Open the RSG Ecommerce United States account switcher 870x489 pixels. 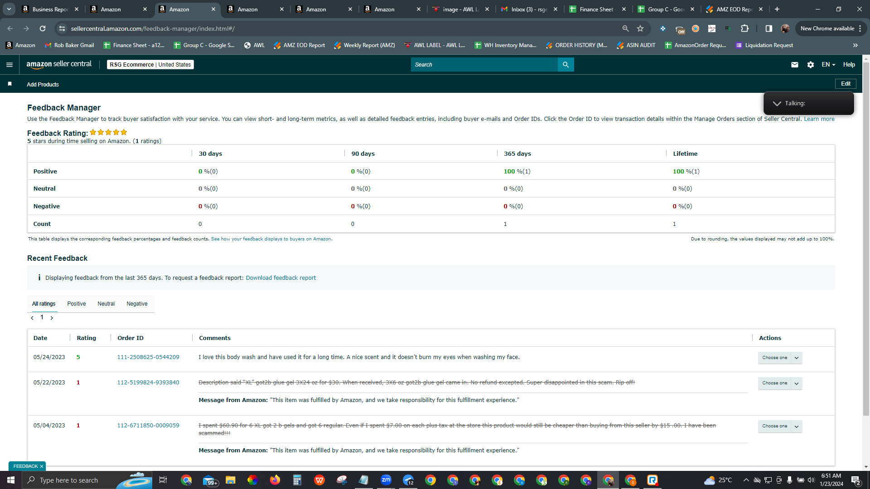(x=150, y=65)
